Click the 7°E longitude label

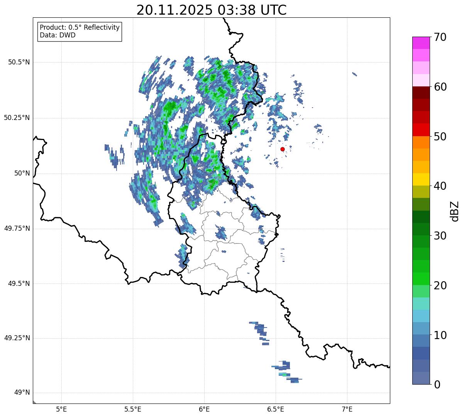coord(347,409)
